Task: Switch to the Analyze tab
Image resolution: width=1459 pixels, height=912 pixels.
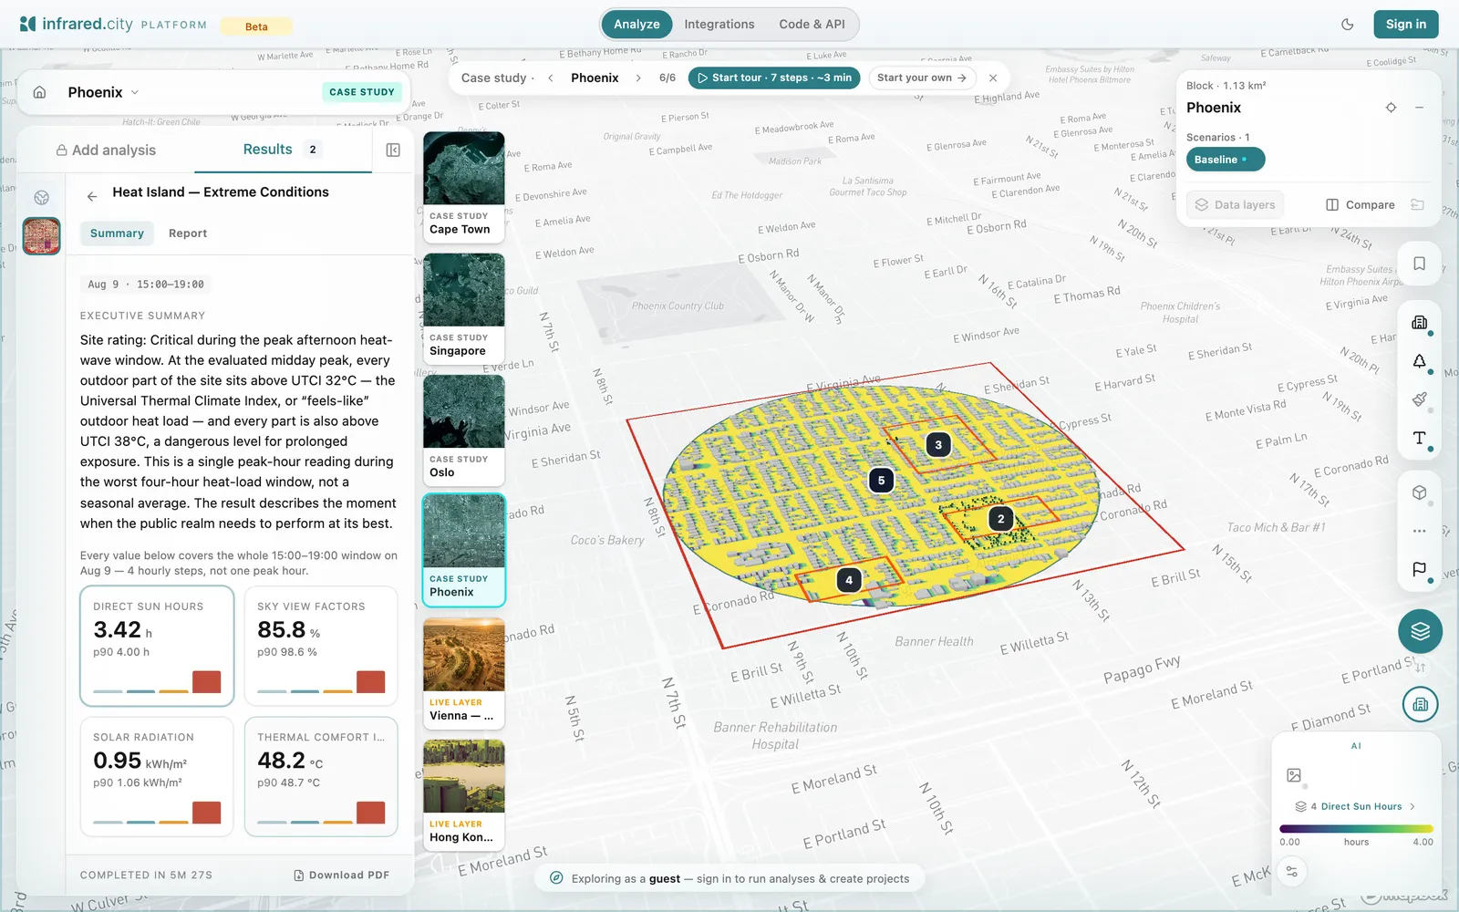Action: (x=636, y=25)
